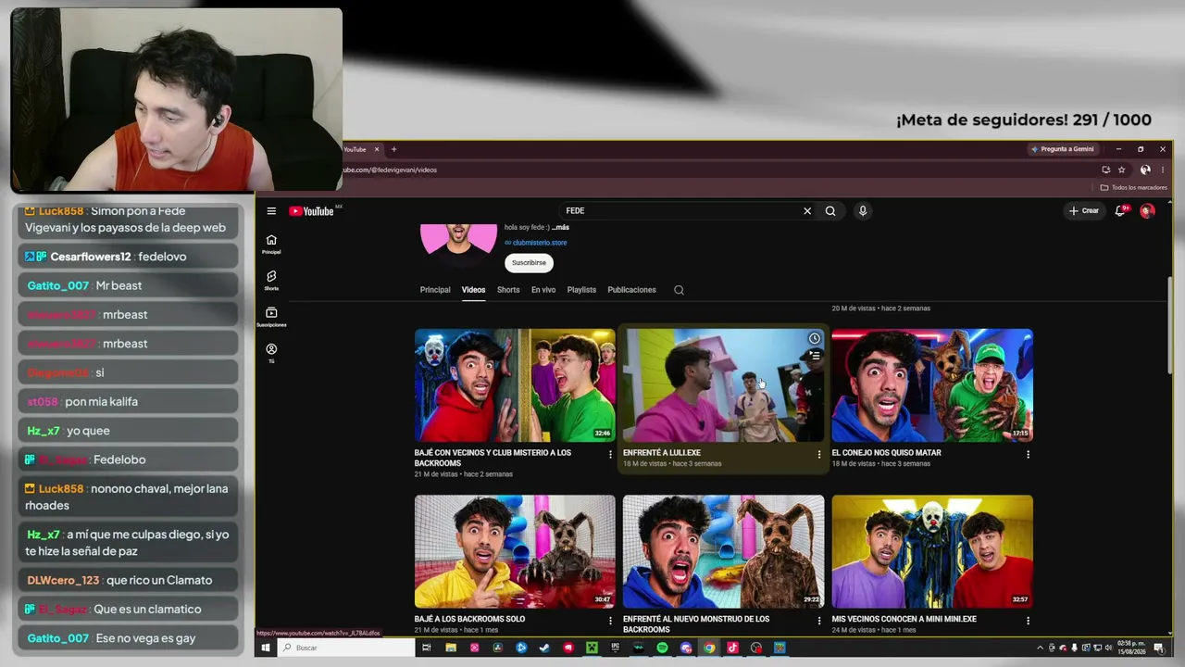
Task: Open options for MIS VECINOS CONOCEN A MINI
Action: (x=1028, y=621)
